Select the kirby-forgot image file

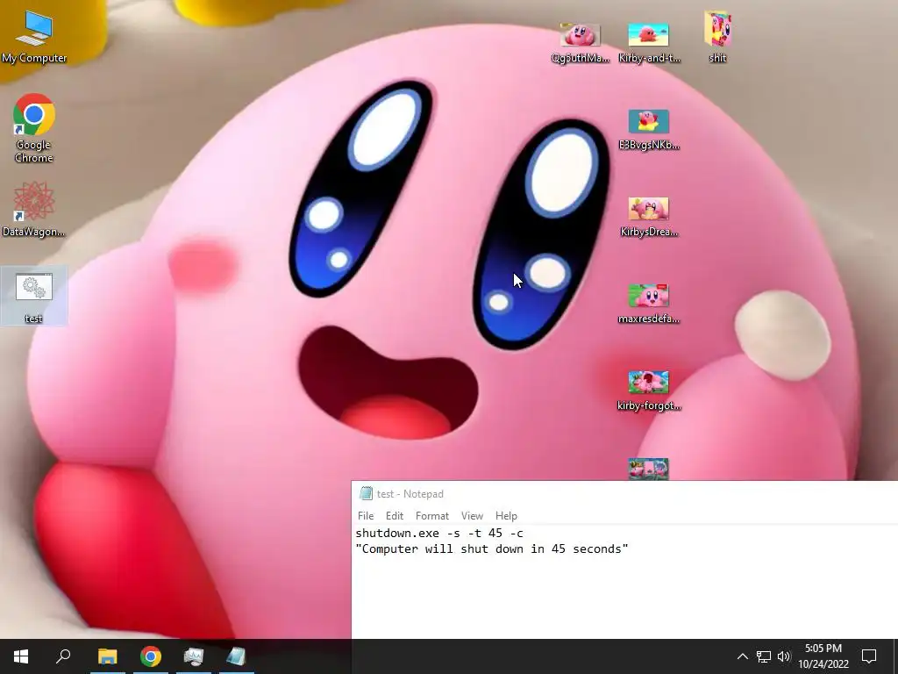[x=649, y=391]
